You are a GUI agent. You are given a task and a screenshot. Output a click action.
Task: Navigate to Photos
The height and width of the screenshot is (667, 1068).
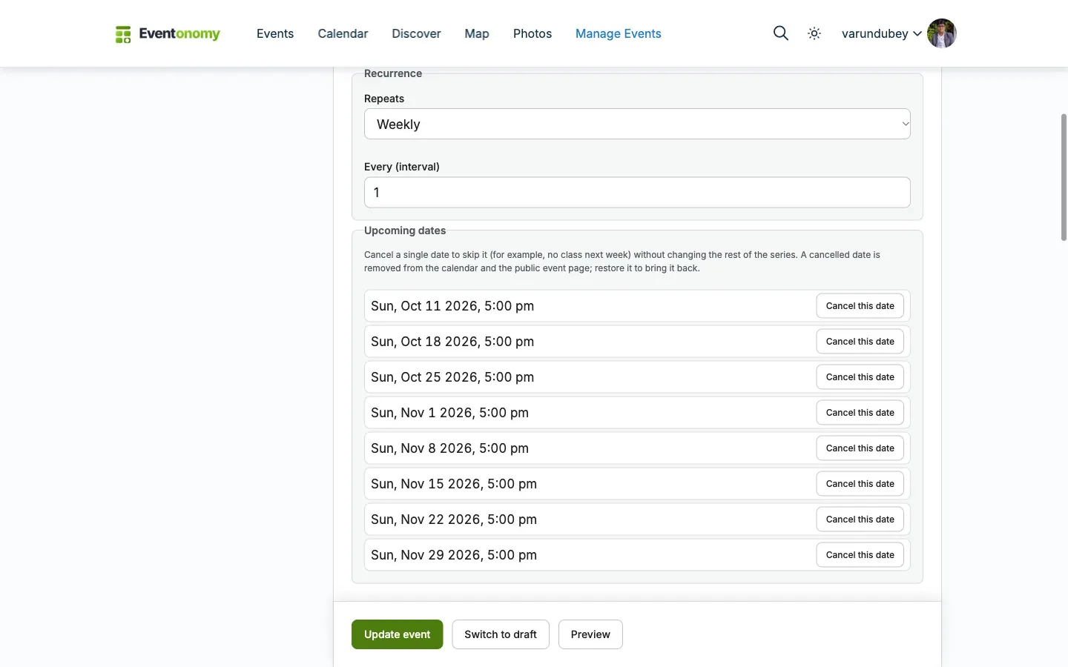pyautogui.click(x=533, y=33)
